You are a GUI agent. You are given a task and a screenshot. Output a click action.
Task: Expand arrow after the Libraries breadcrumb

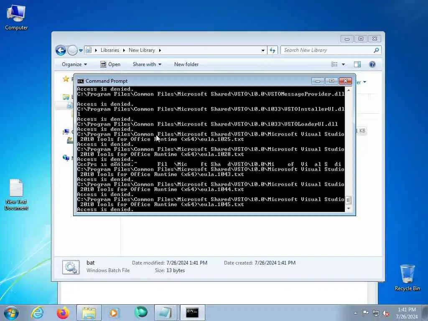coord(124,50)
